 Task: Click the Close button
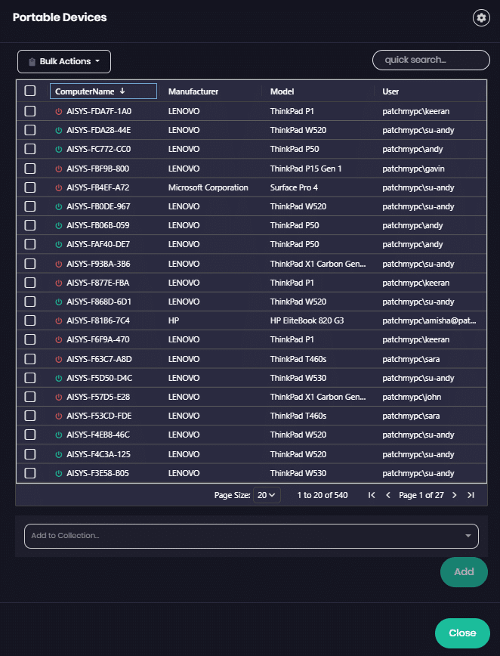coord(462,633)
